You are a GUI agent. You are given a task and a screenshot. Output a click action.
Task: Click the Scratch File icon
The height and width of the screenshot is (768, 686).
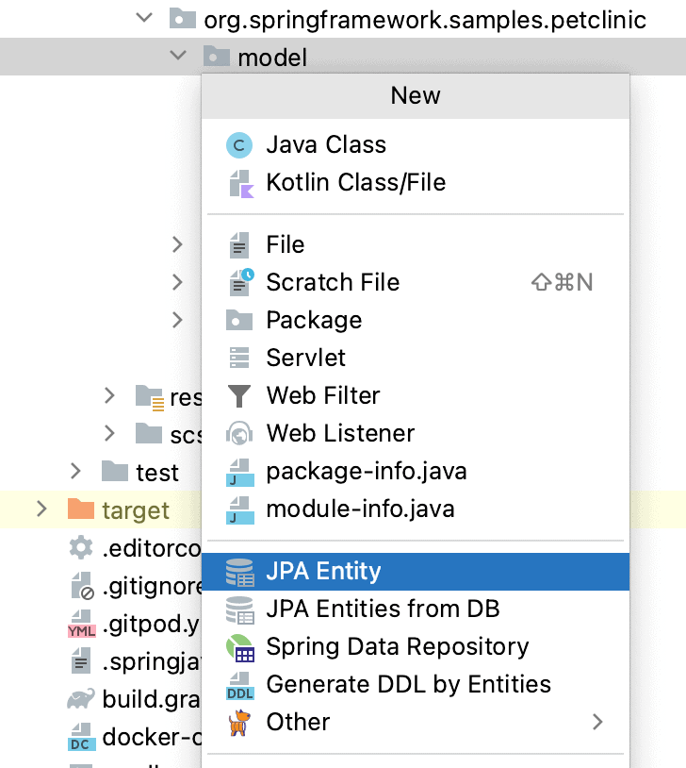[241, 282]
